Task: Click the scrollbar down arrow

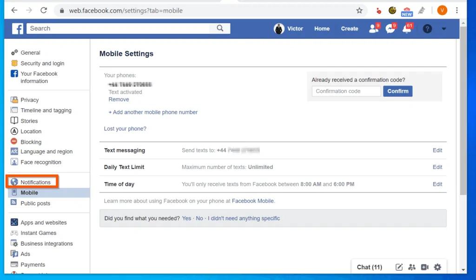Action: click(x=463, y=270)
